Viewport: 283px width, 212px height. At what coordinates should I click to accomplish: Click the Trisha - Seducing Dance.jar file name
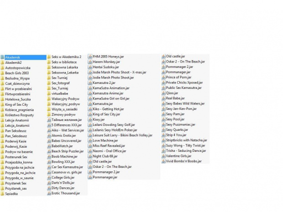[x=186, y=151]
